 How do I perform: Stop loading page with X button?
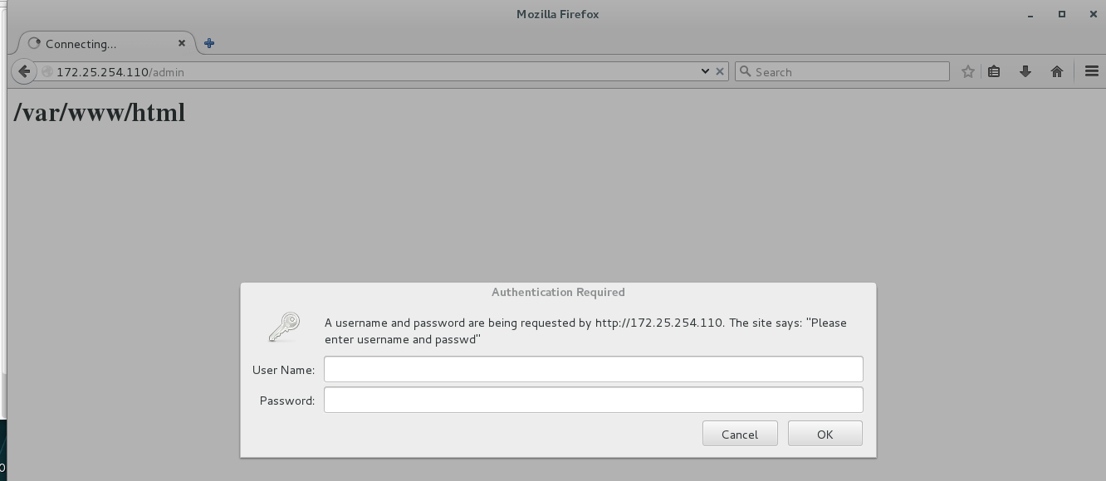click(x=720, y=71)
